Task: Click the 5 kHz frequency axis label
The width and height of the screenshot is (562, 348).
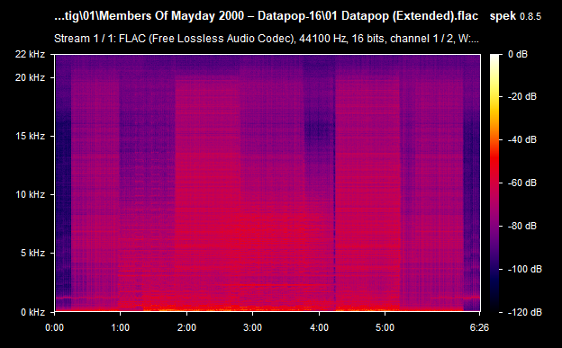Action: [x=32, y=253]
